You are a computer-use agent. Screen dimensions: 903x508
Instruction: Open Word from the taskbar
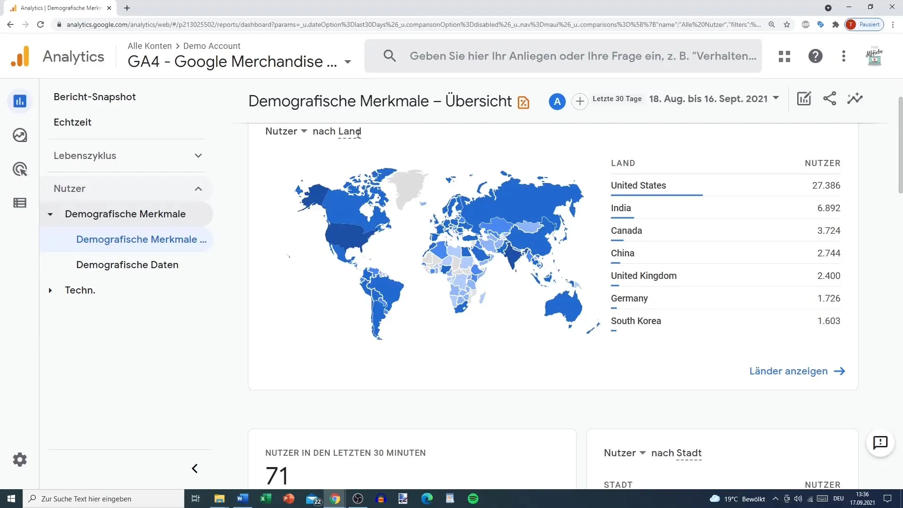(243, 499)
